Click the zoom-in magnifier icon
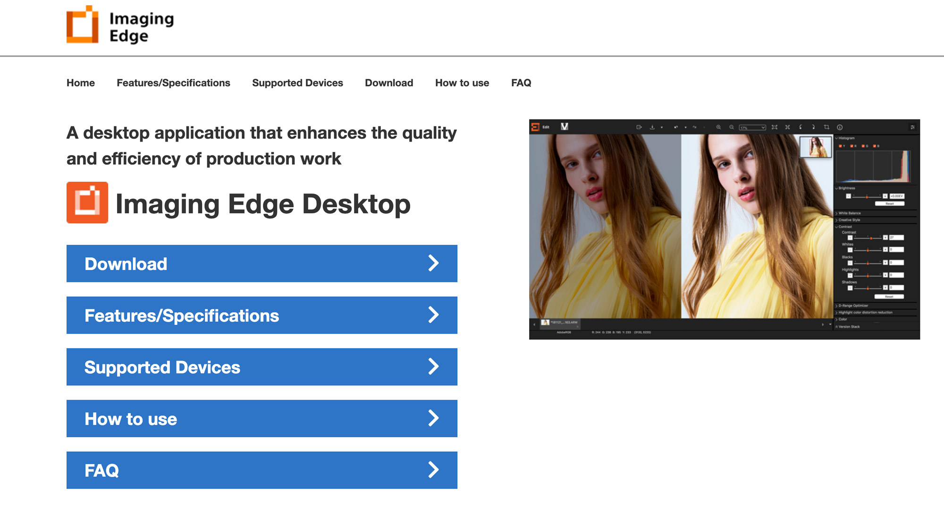Viewport: 944px width, 531px height. 718,127
